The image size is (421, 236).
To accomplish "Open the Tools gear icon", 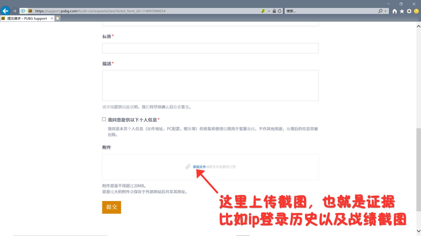I will tap(409, 11).
